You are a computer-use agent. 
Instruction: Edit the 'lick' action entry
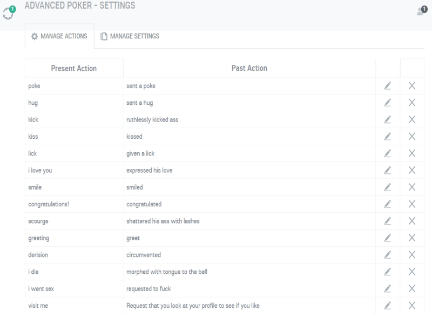point(388,153)
